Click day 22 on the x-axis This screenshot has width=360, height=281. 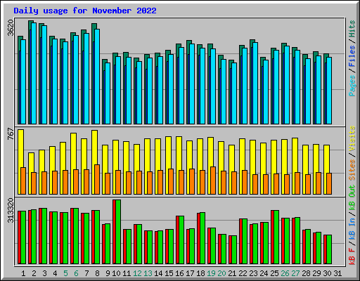243,273
